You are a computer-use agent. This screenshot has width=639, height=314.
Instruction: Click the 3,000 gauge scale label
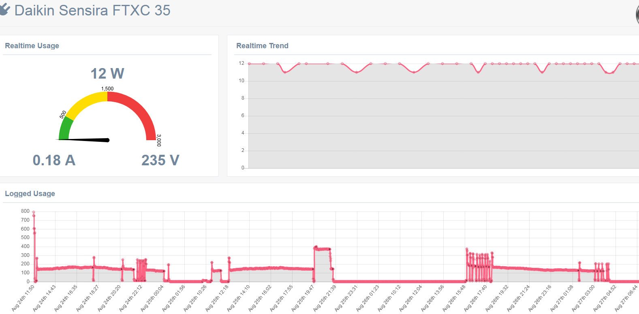click(x=159, y=140)
